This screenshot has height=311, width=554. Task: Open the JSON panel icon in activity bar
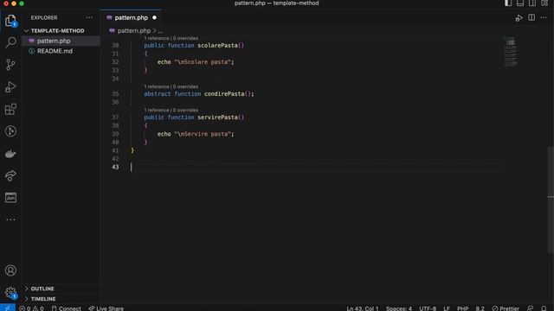pyautogui.click(x=10, y=198)
